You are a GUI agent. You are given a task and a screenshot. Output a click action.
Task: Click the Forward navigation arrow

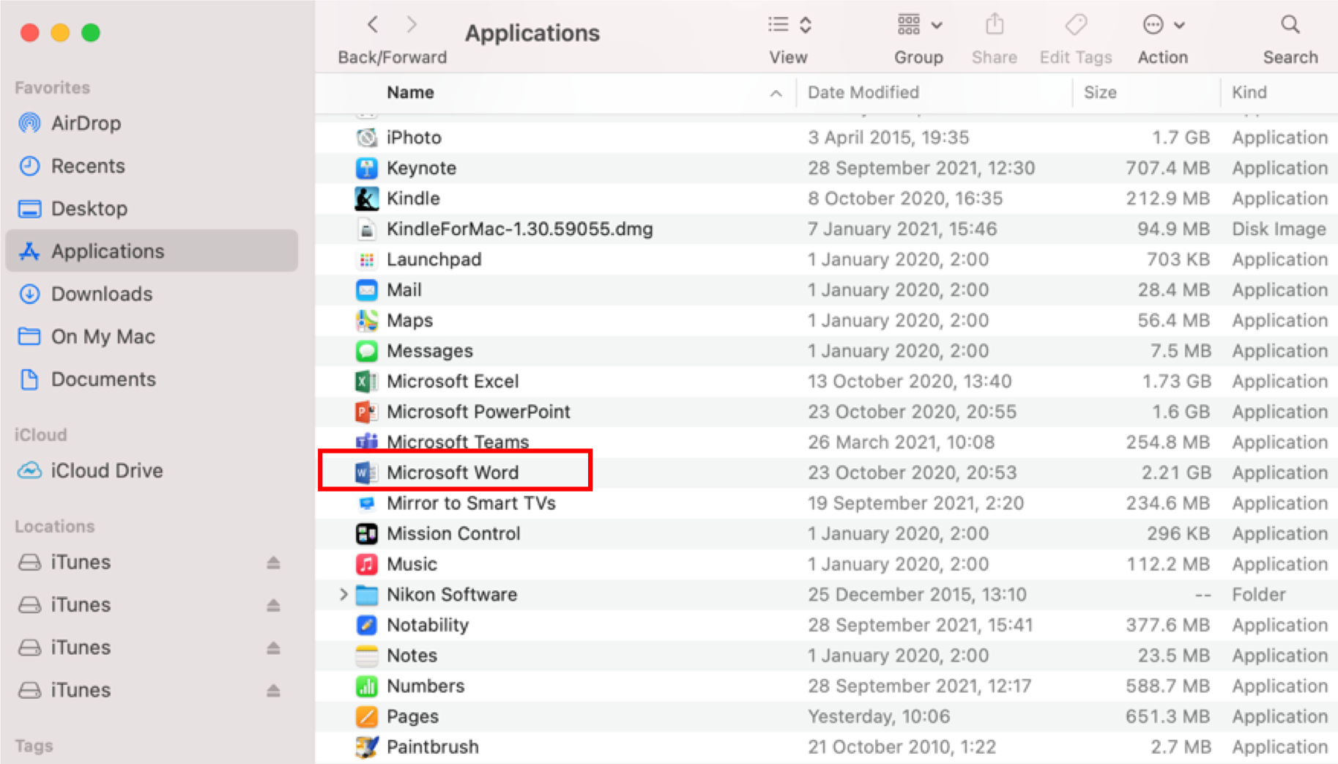[411, 24]
